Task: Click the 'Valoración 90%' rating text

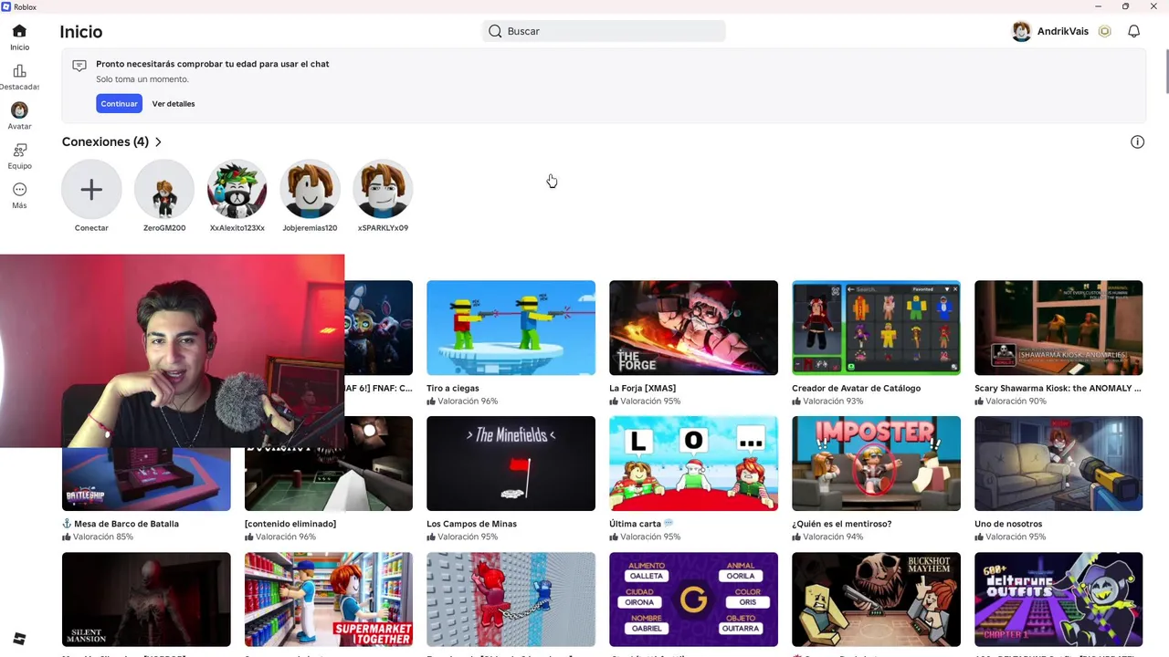Action: click(x=1016, y=401)
